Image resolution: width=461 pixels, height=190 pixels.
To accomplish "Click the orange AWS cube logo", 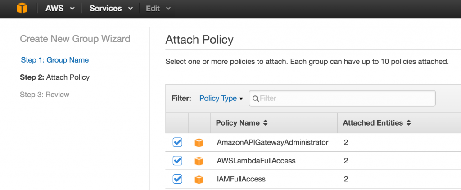I will pyautogui.click(x=22, y=8).
